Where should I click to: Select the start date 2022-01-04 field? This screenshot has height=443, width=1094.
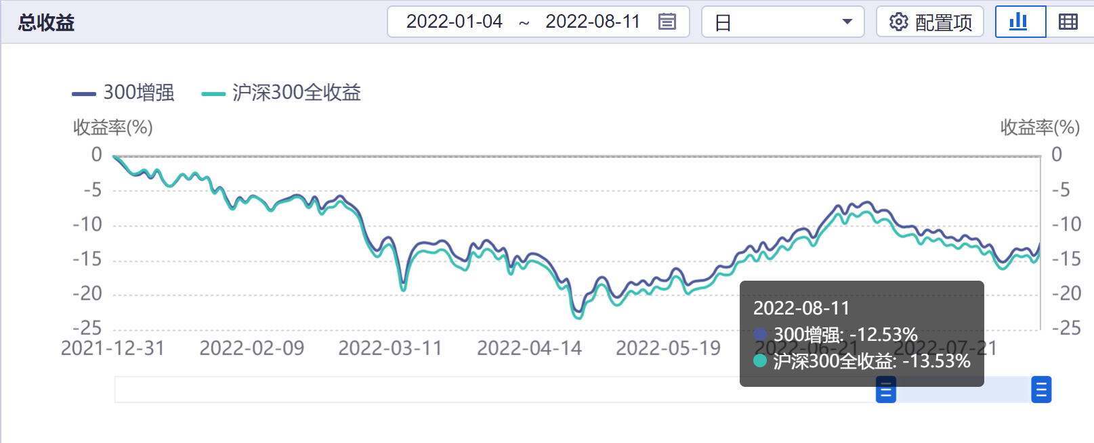tap(454, 22)
